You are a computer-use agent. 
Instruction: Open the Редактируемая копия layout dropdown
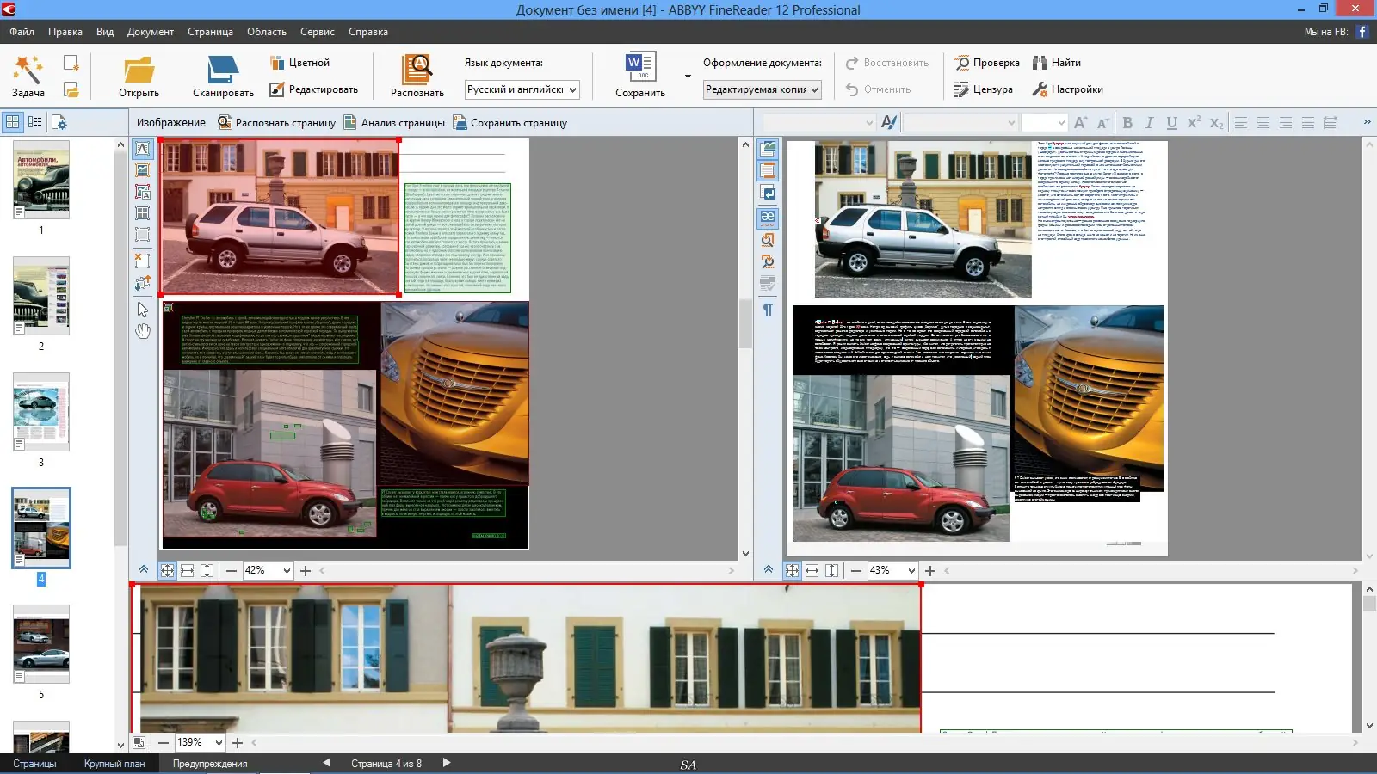click(814, 89)
